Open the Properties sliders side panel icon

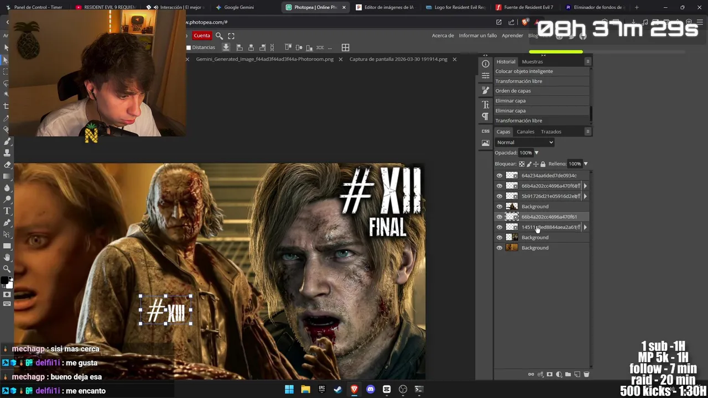(x=485, y=76)
